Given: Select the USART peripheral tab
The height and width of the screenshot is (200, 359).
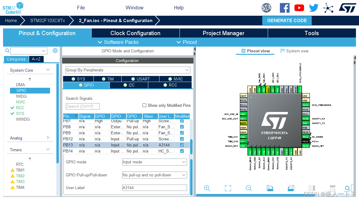Looking at the screenshot, I should [140, 79].
